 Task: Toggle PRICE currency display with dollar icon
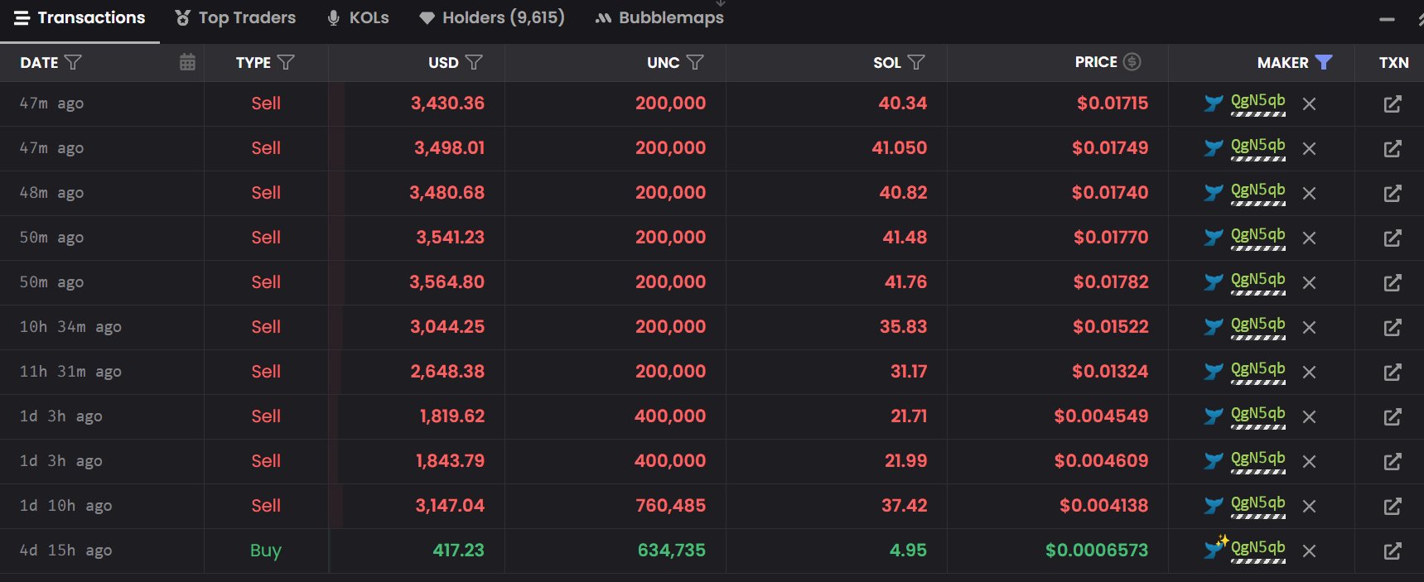(x=1132, y=62)
